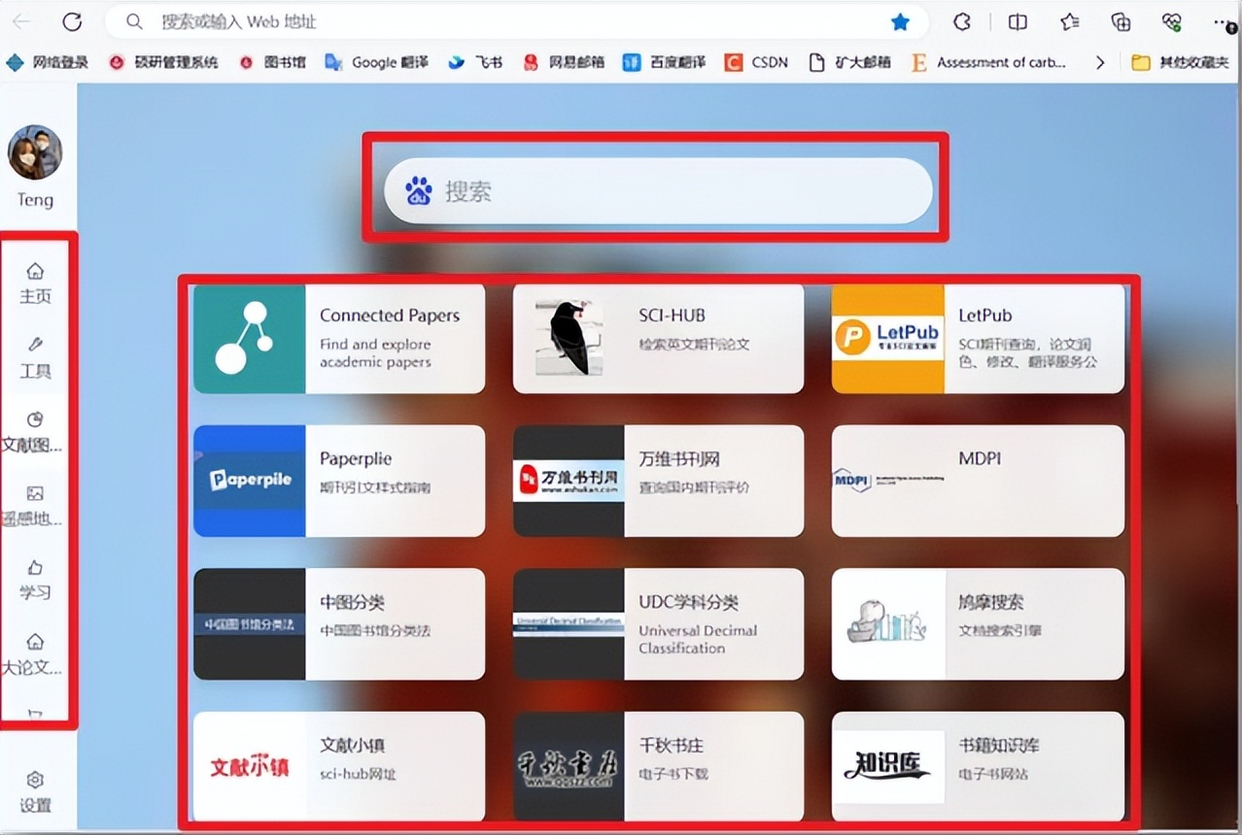The height and width of the screenshot is (835, 1242).
Task: Open the 万维书刊网 card
Action: coord(658,481)
